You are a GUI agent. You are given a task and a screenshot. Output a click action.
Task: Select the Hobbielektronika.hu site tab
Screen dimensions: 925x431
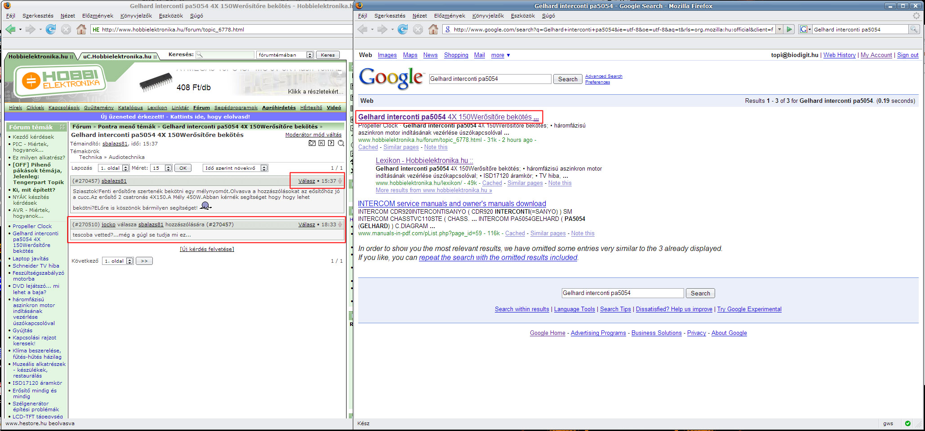point(40,57)
